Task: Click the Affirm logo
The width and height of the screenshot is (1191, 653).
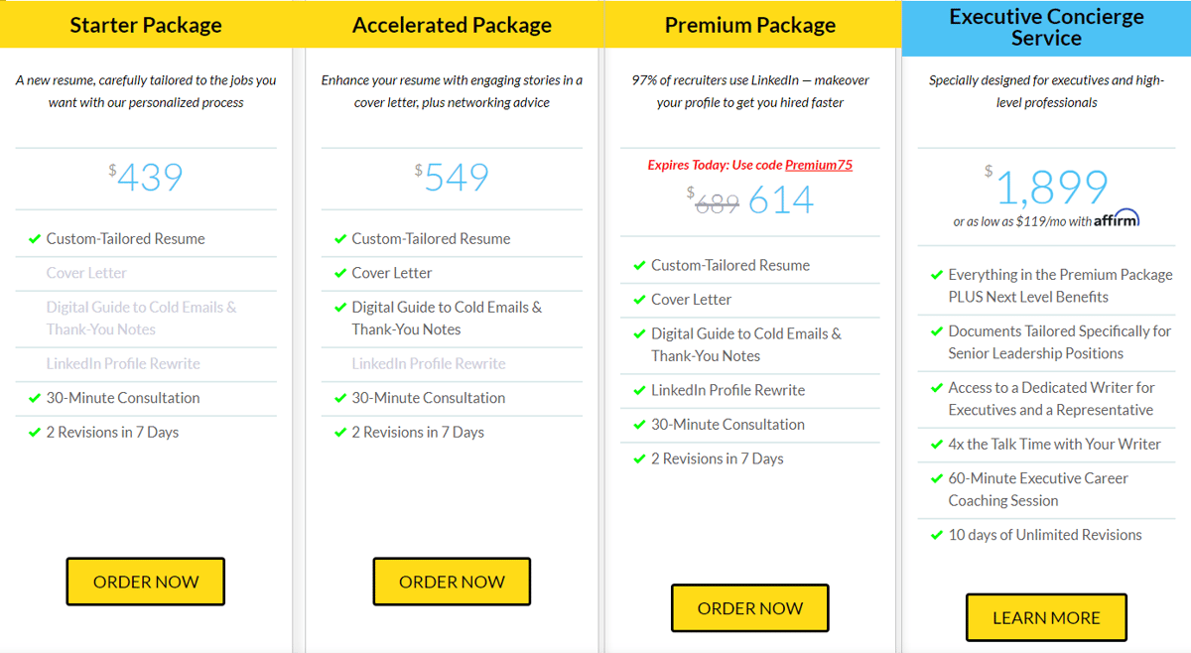Action: [1117, 219]
